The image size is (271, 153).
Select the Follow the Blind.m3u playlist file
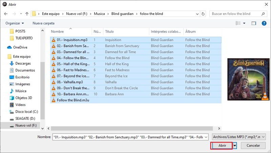coord(73,100)
